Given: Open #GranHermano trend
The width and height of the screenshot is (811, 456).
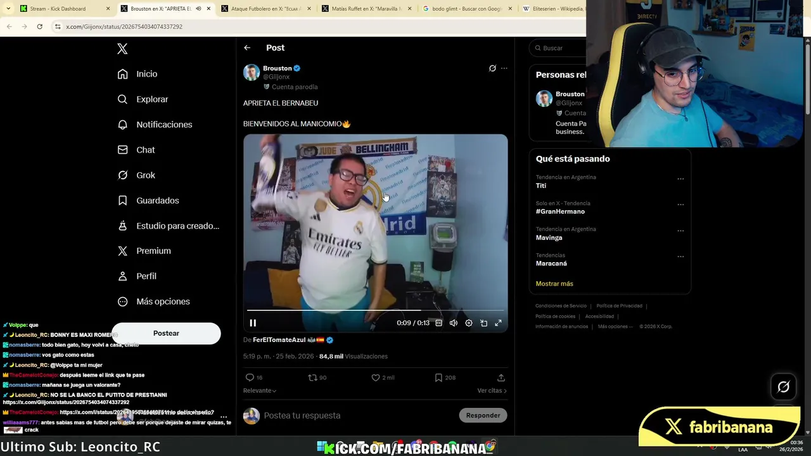Looking at the screenshot, I should [560, 212].
